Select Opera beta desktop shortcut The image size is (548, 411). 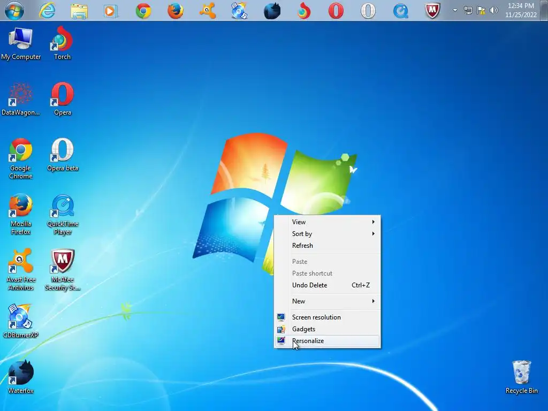click(62, 155)
